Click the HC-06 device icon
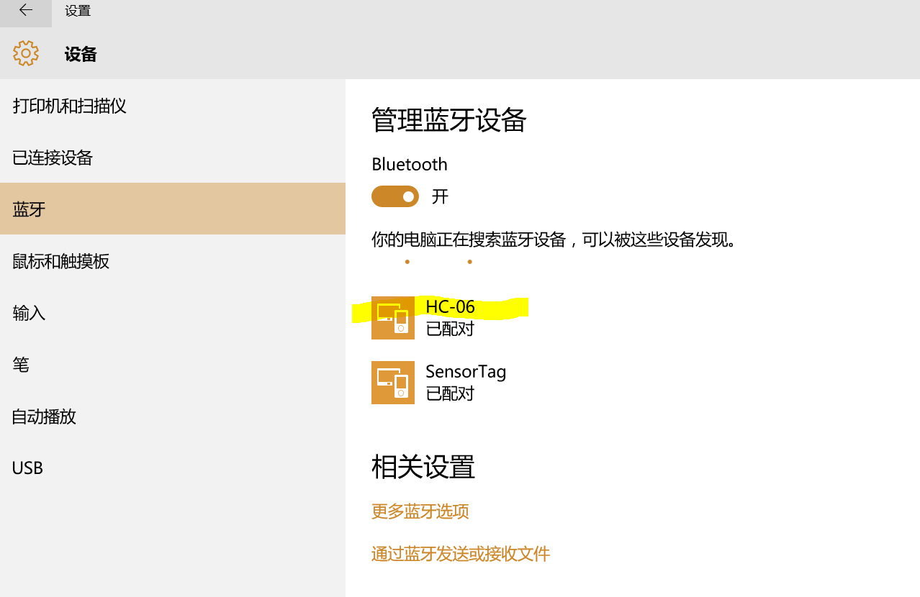 tap(392, 317)
